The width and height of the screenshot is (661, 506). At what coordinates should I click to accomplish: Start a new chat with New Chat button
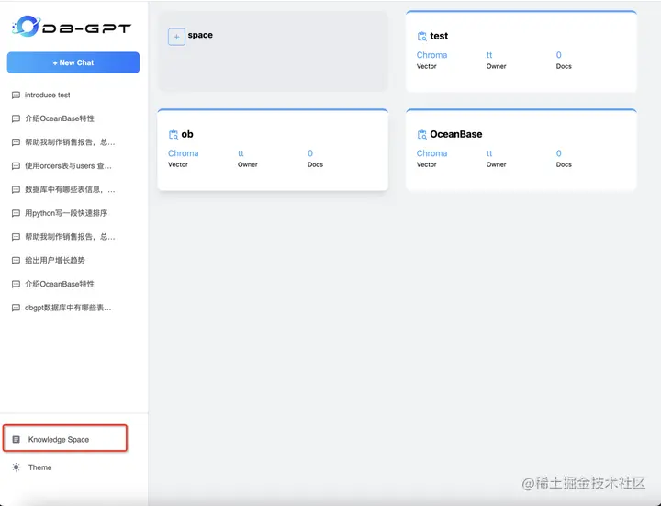coord(73,62)
